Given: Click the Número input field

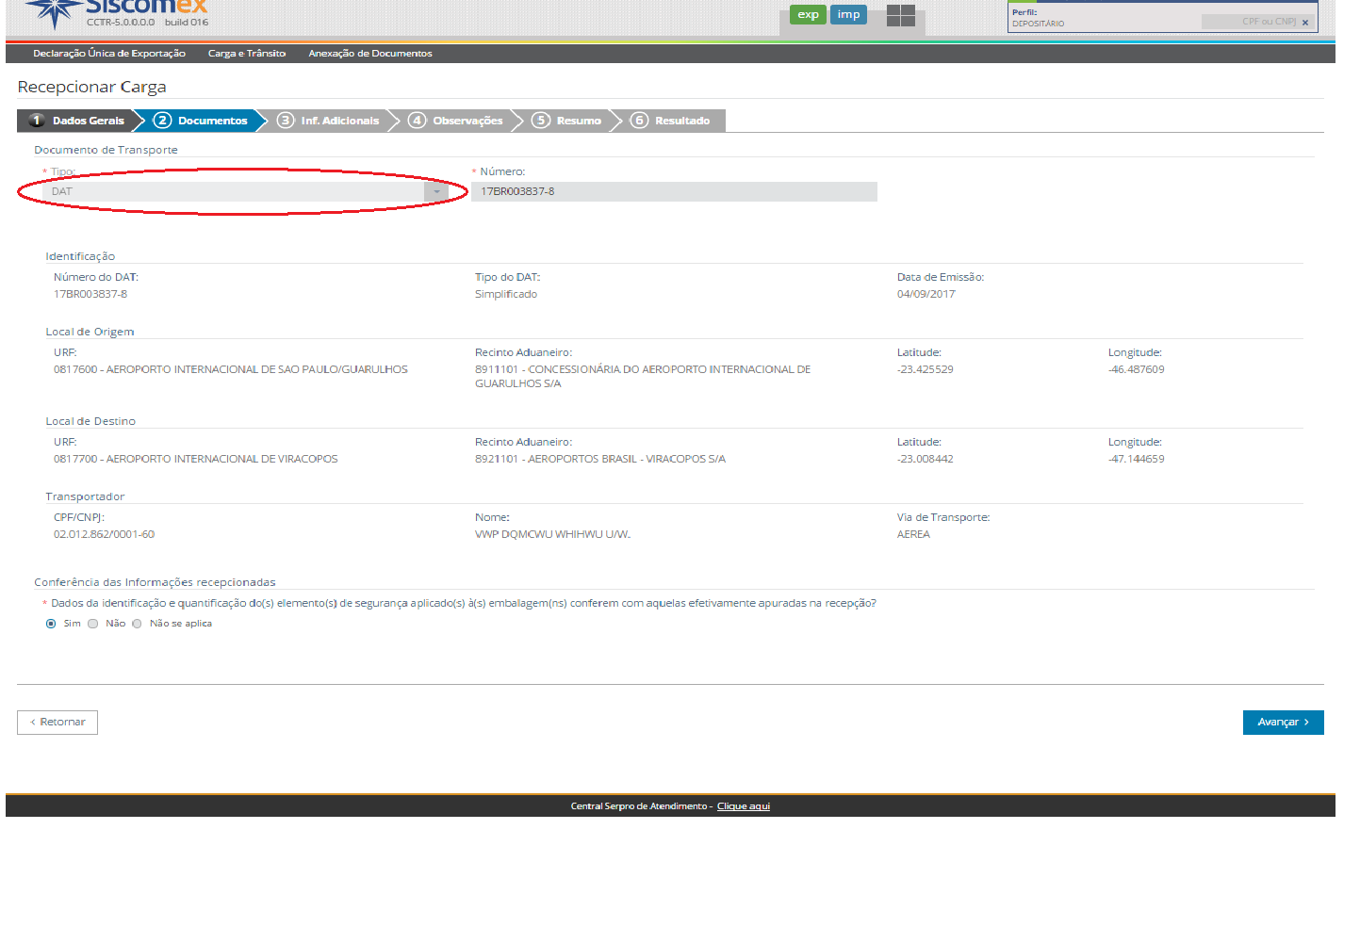Looking at the screenshot, I should pos(673,192).
